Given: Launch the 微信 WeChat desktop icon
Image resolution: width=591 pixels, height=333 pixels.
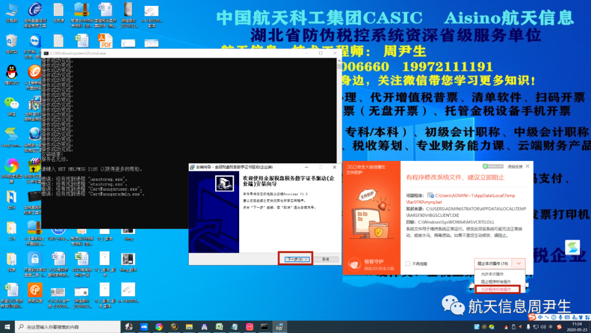Looking at the screenshot, I should (x=11, y=105).
